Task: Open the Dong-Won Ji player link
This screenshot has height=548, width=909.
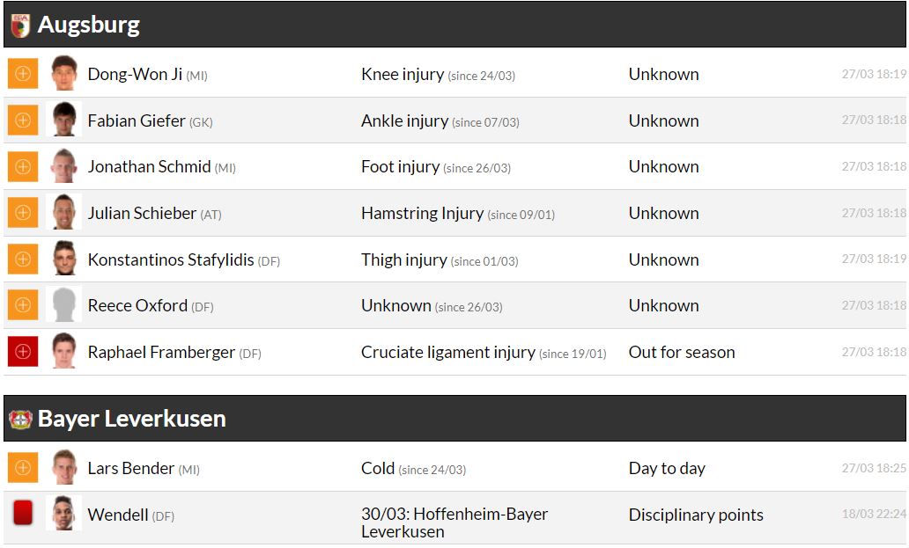Action: coord(135,75)
